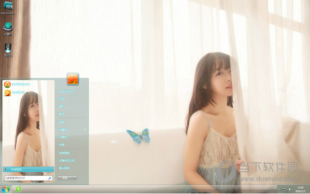Click the Windows Start orb button
This screenshot has width=310, height=194.
click(x=6, y=189)
